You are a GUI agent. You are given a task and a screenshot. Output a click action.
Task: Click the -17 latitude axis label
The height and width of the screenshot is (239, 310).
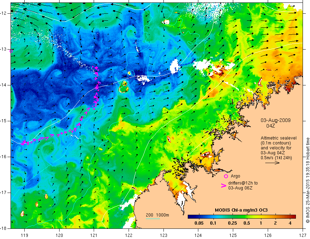point(4,193)
